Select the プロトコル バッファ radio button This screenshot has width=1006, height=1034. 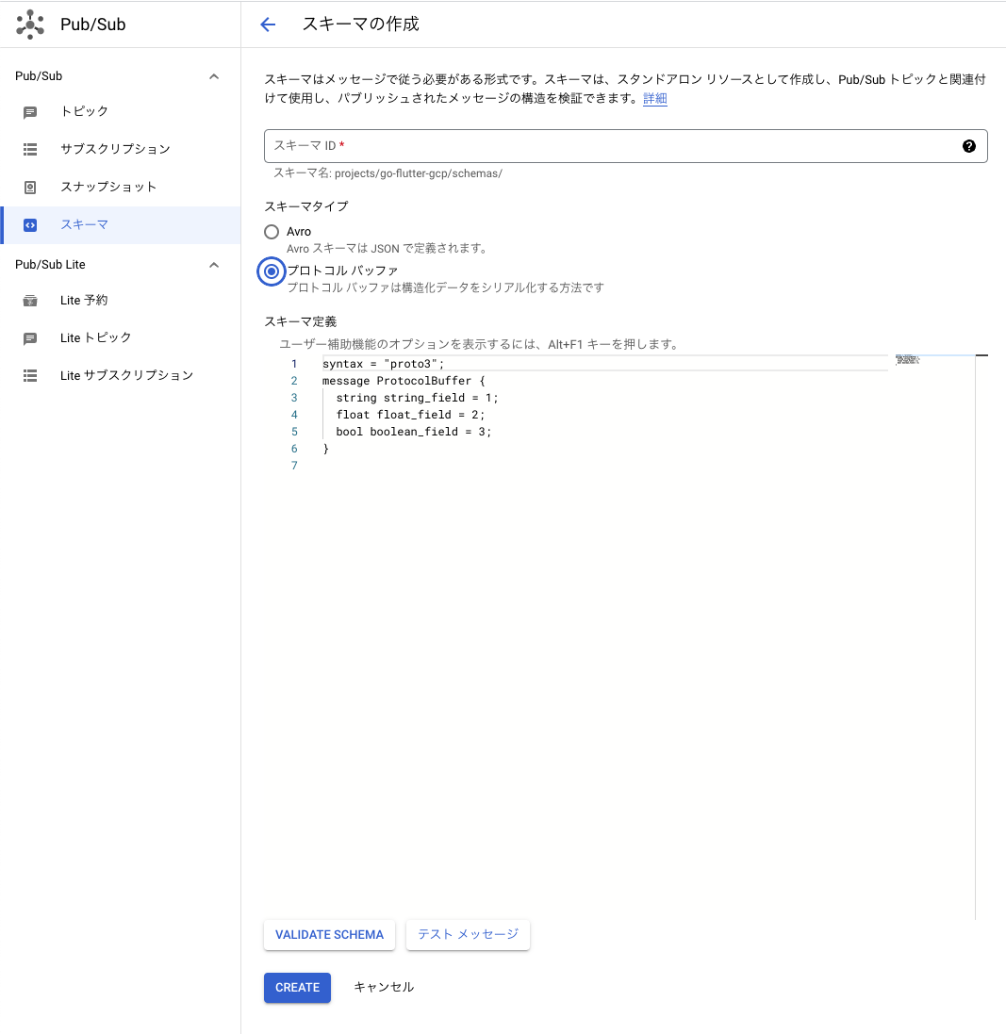pyautogui.click(x=272, y=271)
